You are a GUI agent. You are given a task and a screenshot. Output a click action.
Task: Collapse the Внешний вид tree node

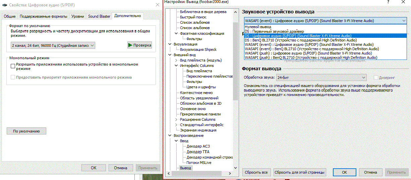pyautogui.click(x=170, y=55)
